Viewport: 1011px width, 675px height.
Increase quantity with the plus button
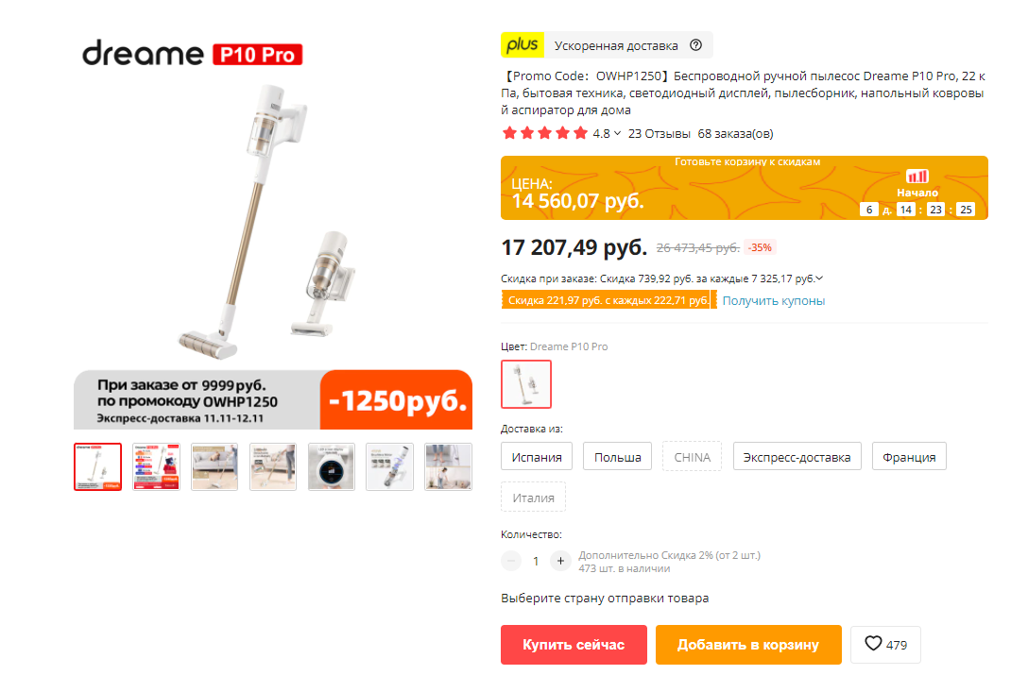pos(560,561)
